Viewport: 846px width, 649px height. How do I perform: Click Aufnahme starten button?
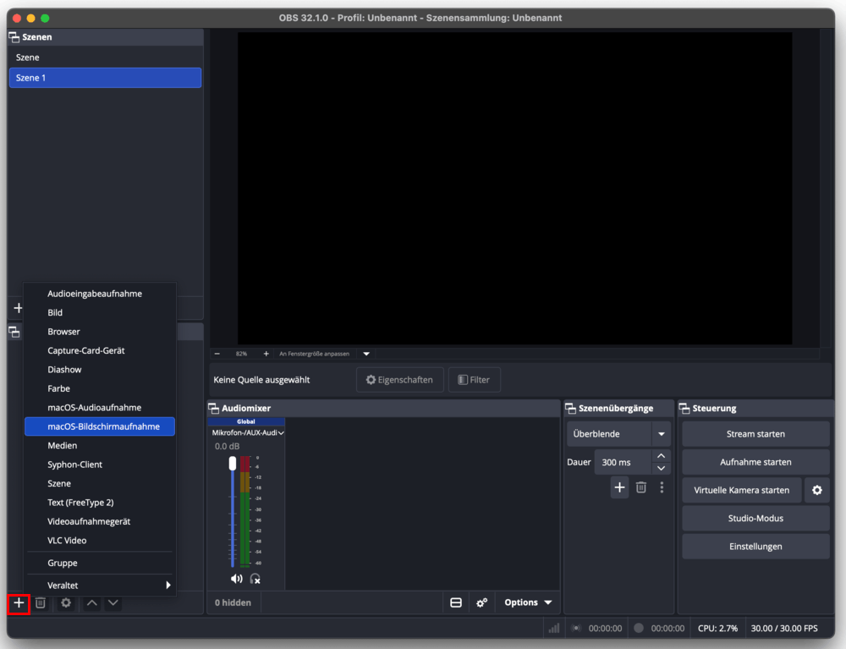(x=755, y=462)
